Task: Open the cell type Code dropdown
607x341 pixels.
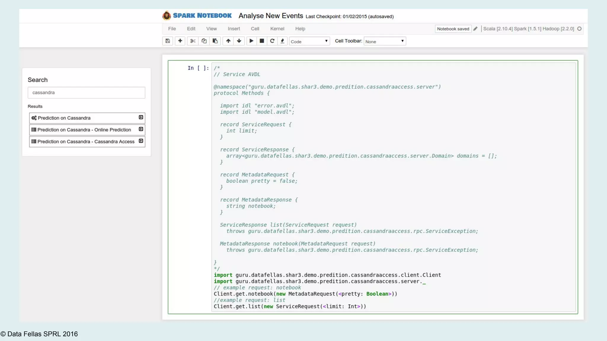Action: [x=309, y=41]
